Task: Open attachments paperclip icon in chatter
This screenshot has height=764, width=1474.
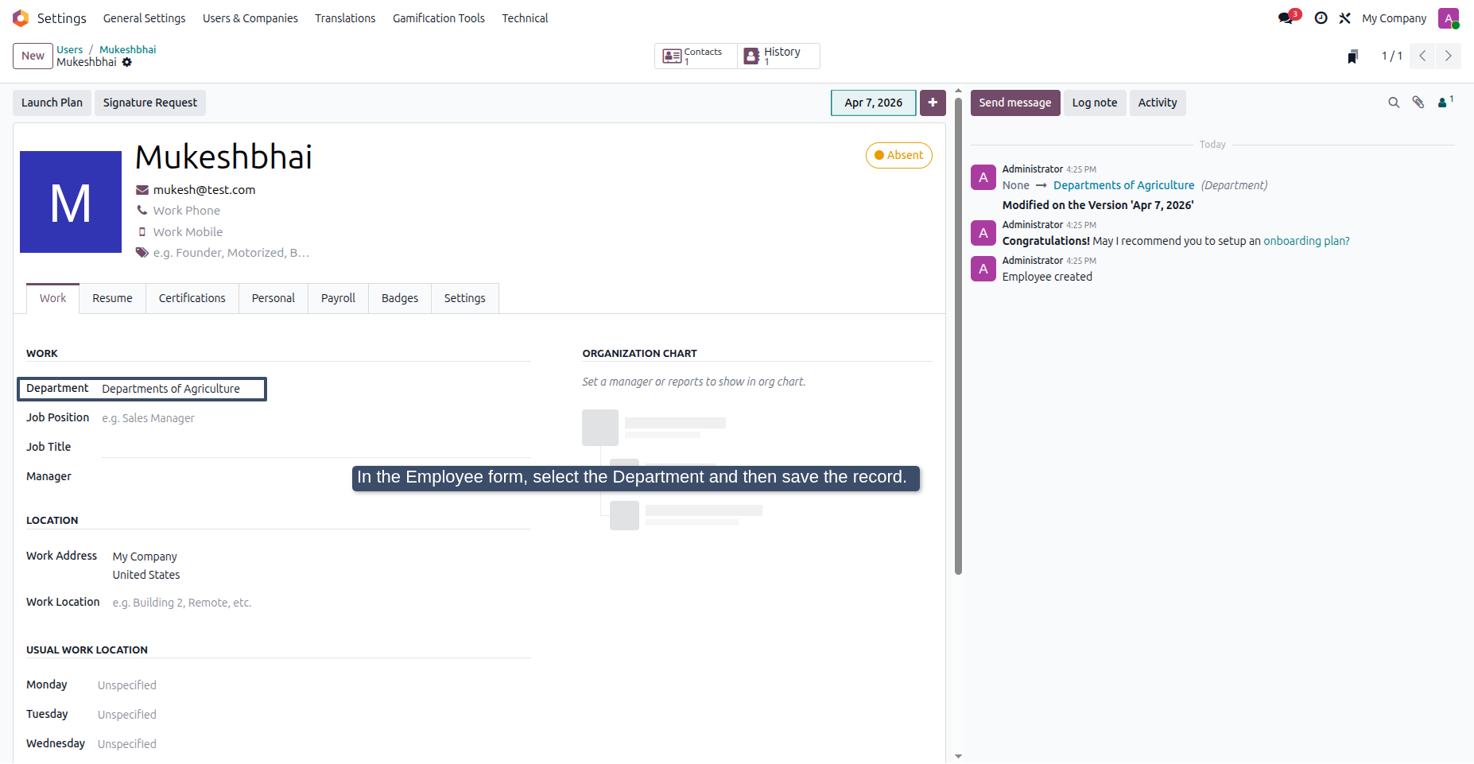Action: pos(1418,103)
